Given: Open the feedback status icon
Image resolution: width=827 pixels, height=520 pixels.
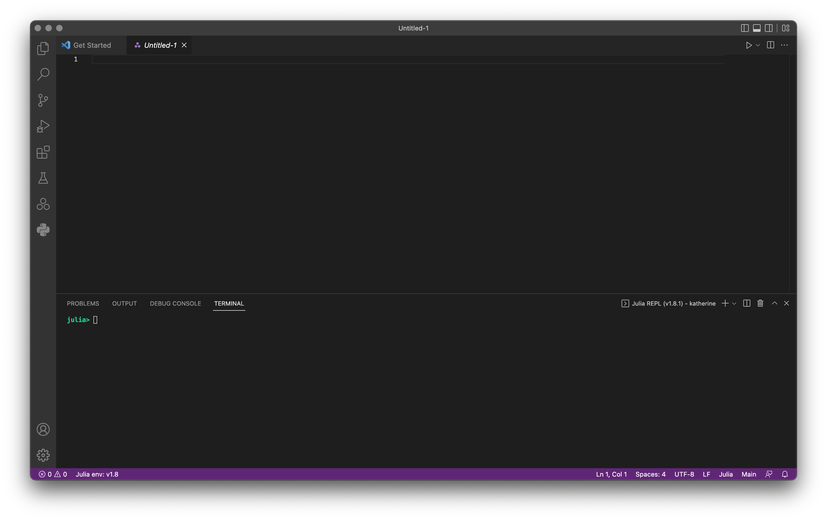Looking at the screenshot, I should (769, 474).
